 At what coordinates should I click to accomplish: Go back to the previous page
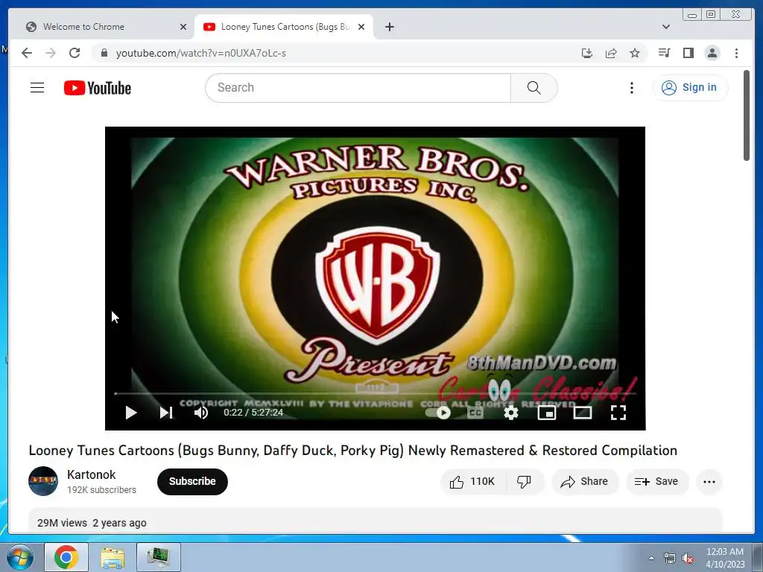(x=27, y=53)
